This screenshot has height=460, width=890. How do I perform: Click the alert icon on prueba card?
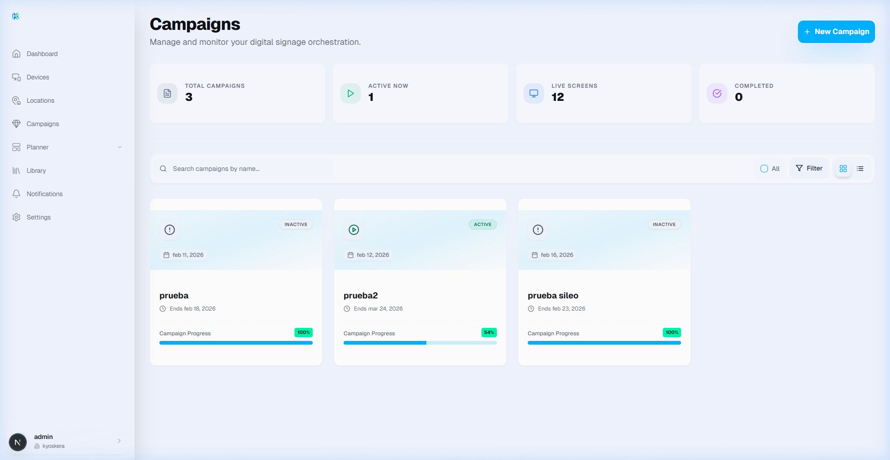[170, 230]
